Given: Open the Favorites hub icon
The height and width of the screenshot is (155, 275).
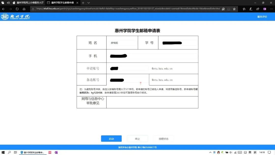Looking at the screenshot, I should pyautogui.click(x=244, y=9).
